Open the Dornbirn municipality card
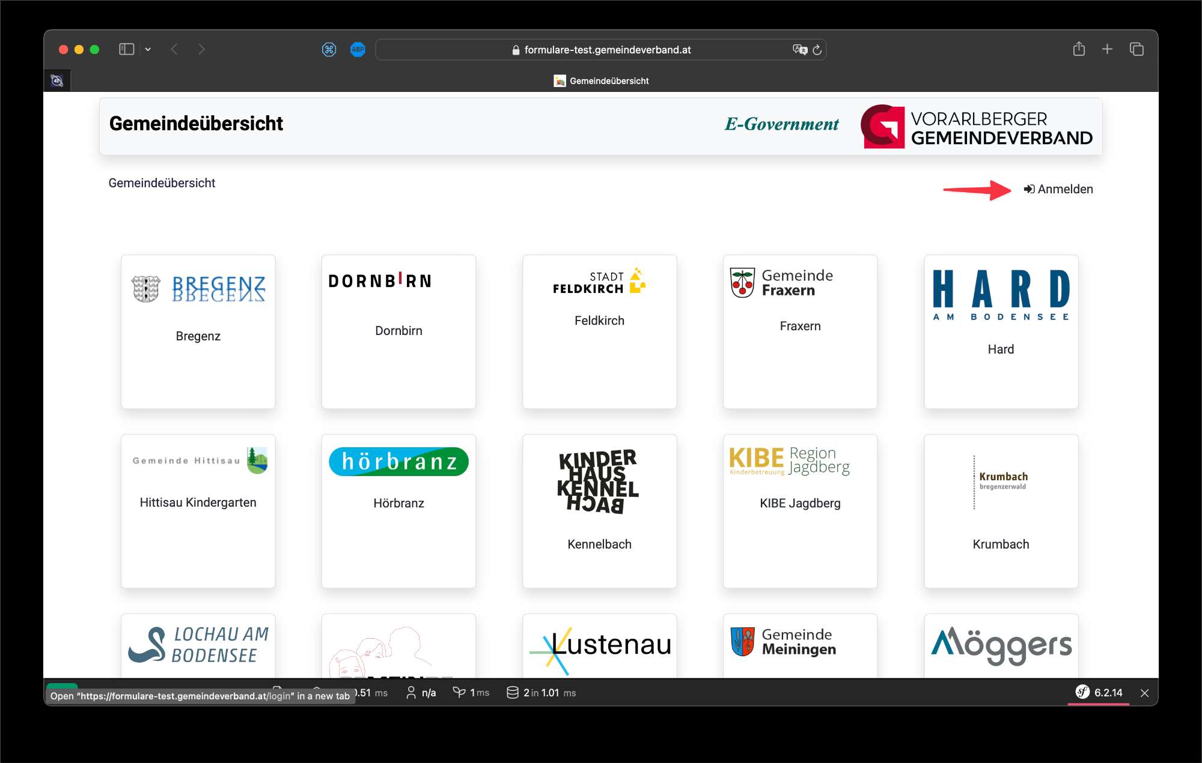Image resolution: width=1202 pixels, height=763 pixels. (x=398, y=332)
